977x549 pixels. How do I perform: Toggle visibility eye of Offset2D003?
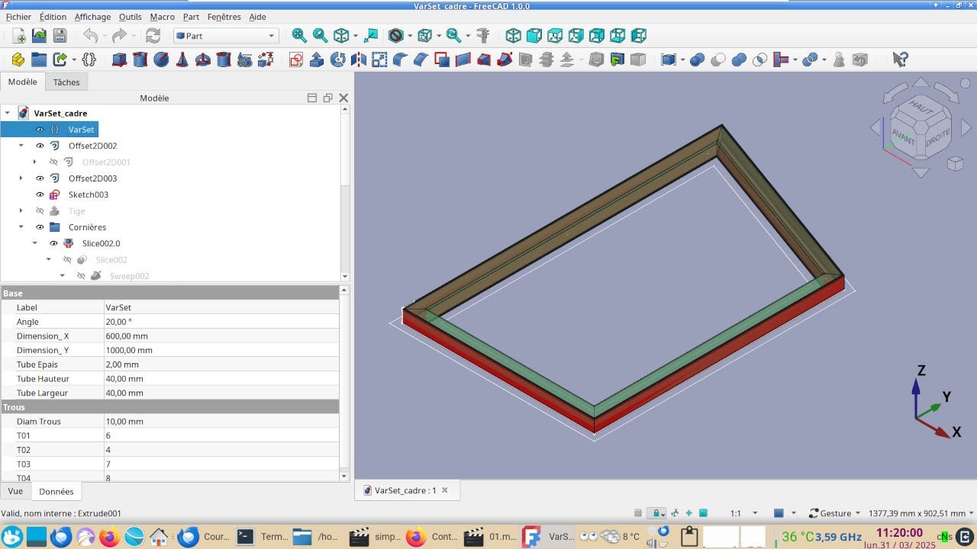coord(40,178)
